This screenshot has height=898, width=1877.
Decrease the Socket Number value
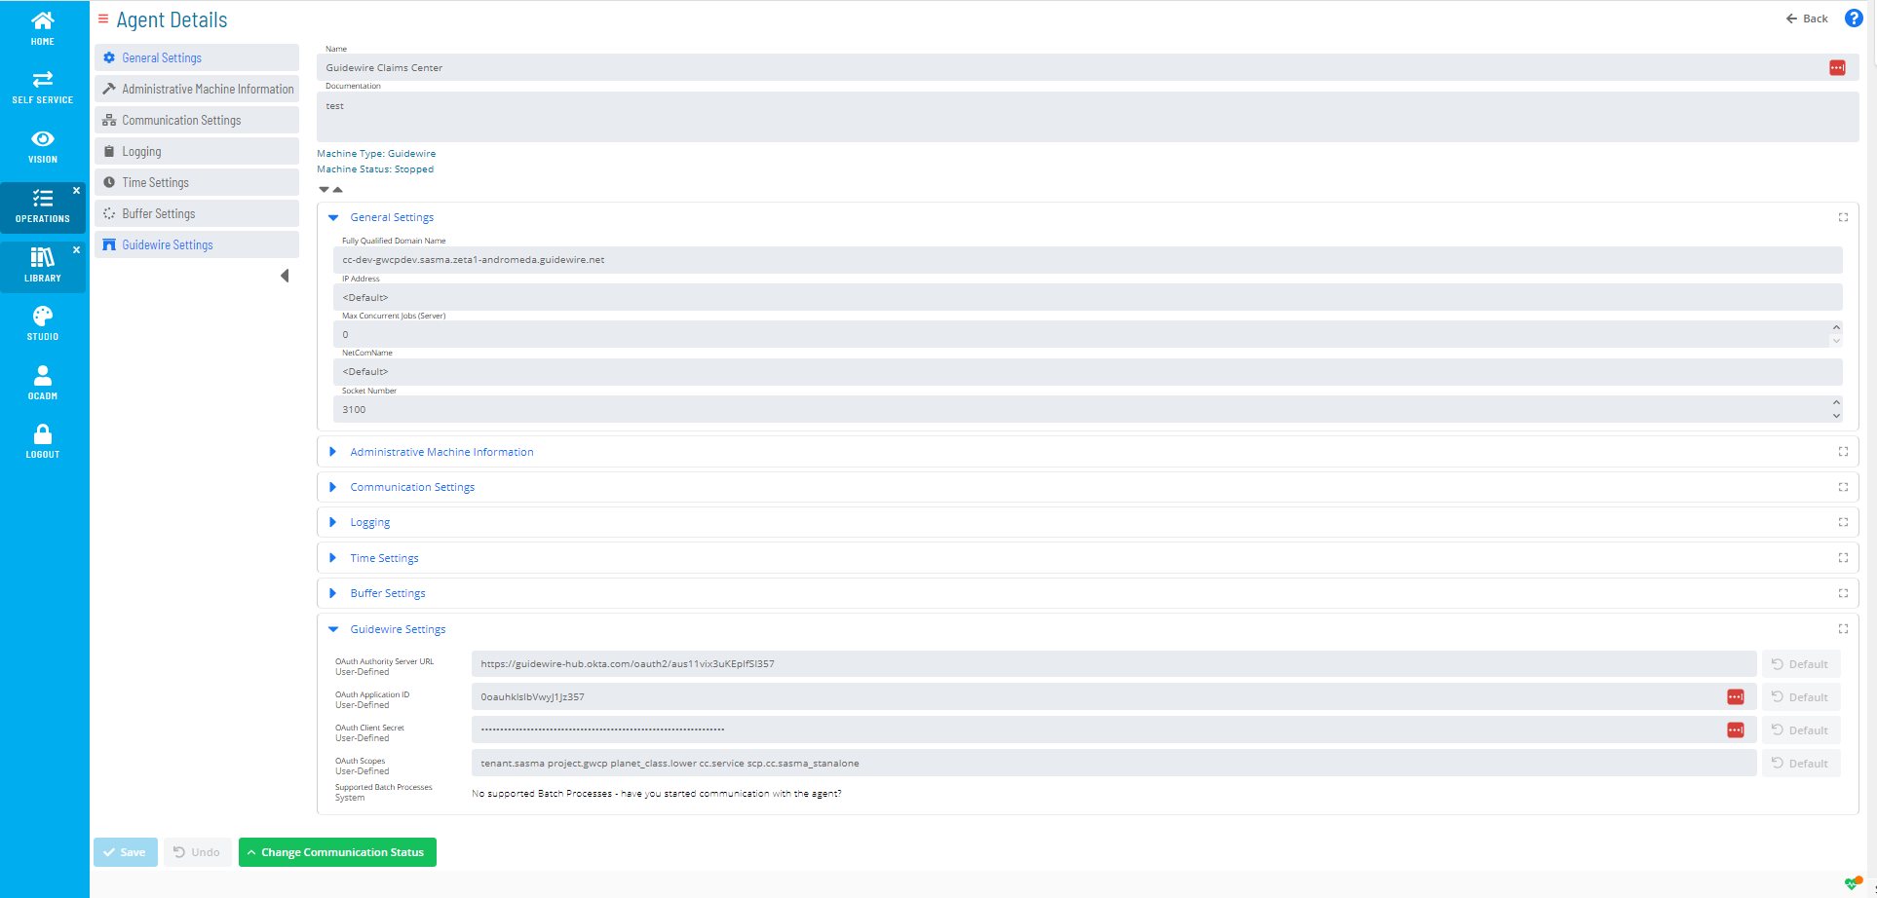click(1836, 416)
